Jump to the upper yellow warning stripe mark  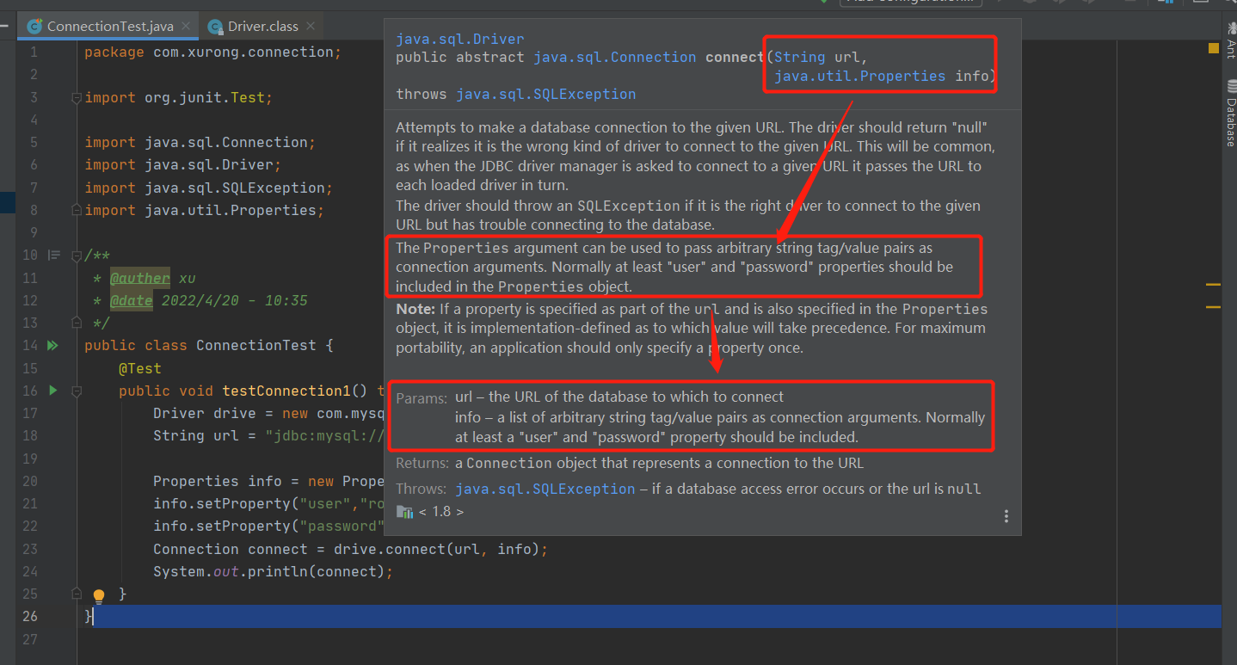1214,284
